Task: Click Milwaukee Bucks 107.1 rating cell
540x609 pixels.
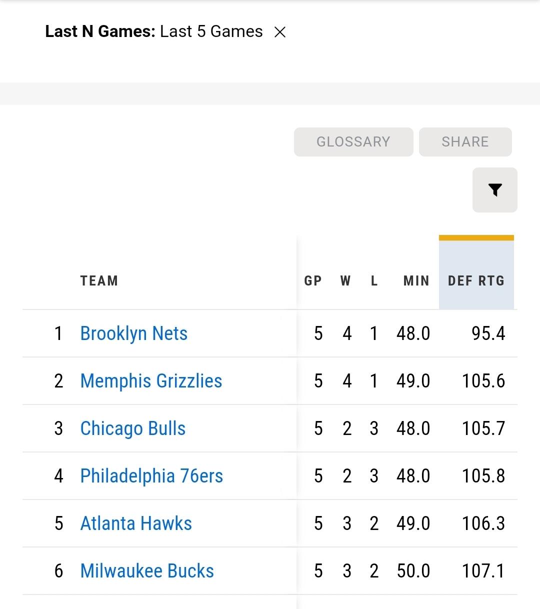Action: [483, 571]
